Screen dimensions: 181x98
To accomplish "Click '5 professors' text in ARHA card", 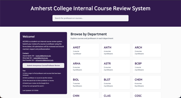I will tap(77, 70).
